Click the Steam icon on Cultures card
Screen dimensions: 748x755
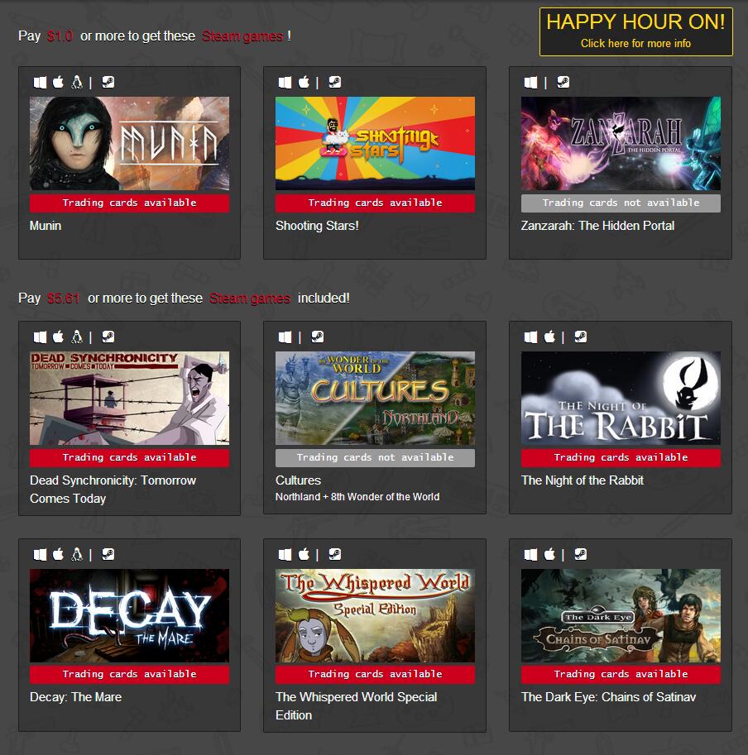click(x=318, y=337)
